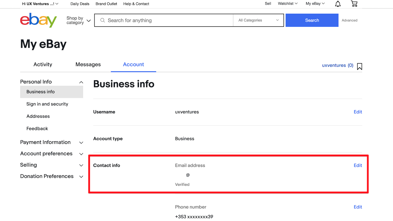This screenshot has width=393, height=221.
Task: Open the Shop by category menu
Action: pyautogui.click(x=79, y=20)
